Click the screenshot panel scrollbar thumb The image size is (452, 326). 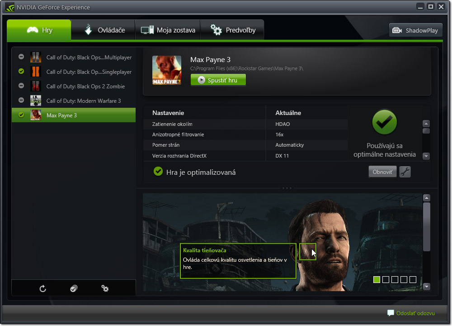click(427, 227)
